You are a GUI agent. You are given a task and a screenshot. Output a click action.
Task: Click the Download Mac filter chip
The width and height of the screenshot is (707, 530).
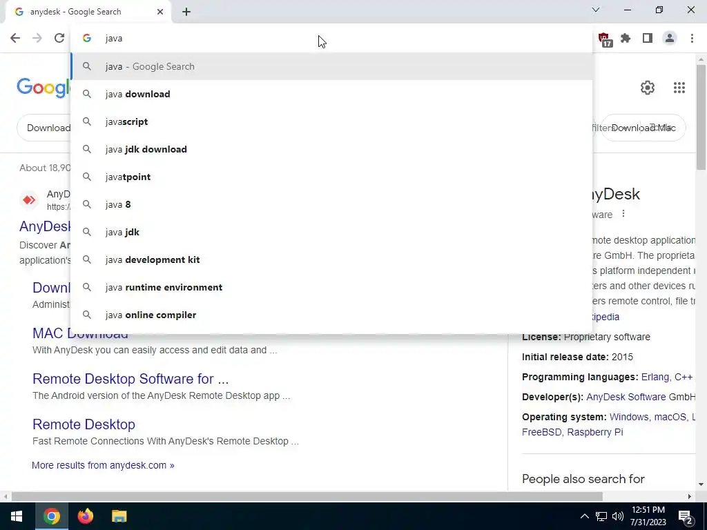(643, 128)
